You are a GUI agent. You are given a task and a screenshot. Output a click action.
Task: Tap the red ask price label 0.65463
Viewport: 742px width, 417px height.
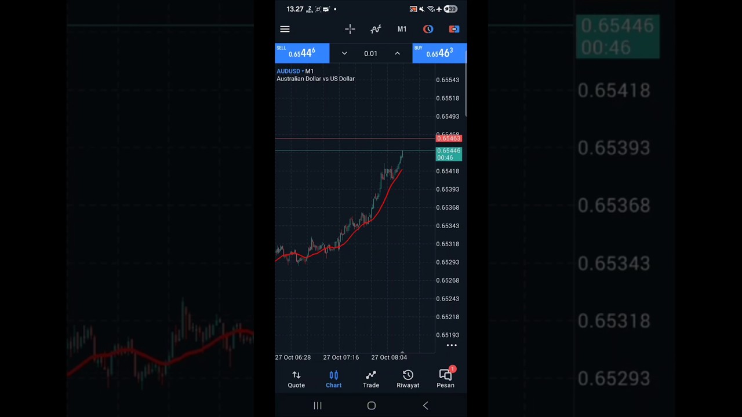[x=449, y=138]
